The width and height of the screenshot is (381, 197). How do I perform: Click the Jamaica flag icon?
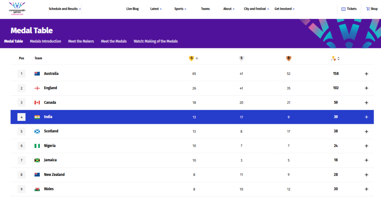[37, 160]
